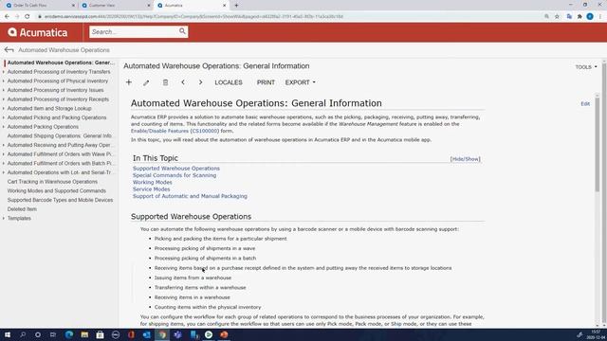Screen dimensions: 607x341
Task: Click the PRINT toolbar button
Action: point(266,82)
